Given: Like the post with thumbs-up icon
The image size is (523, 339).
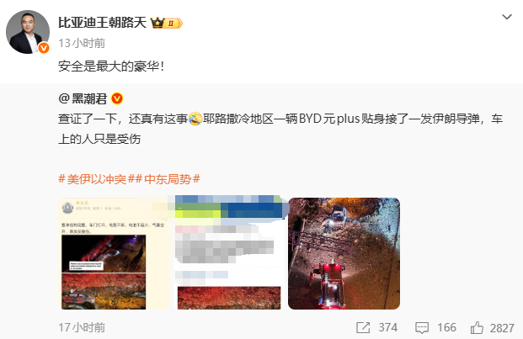Looking at the screenshot, I should click(477, 328).
